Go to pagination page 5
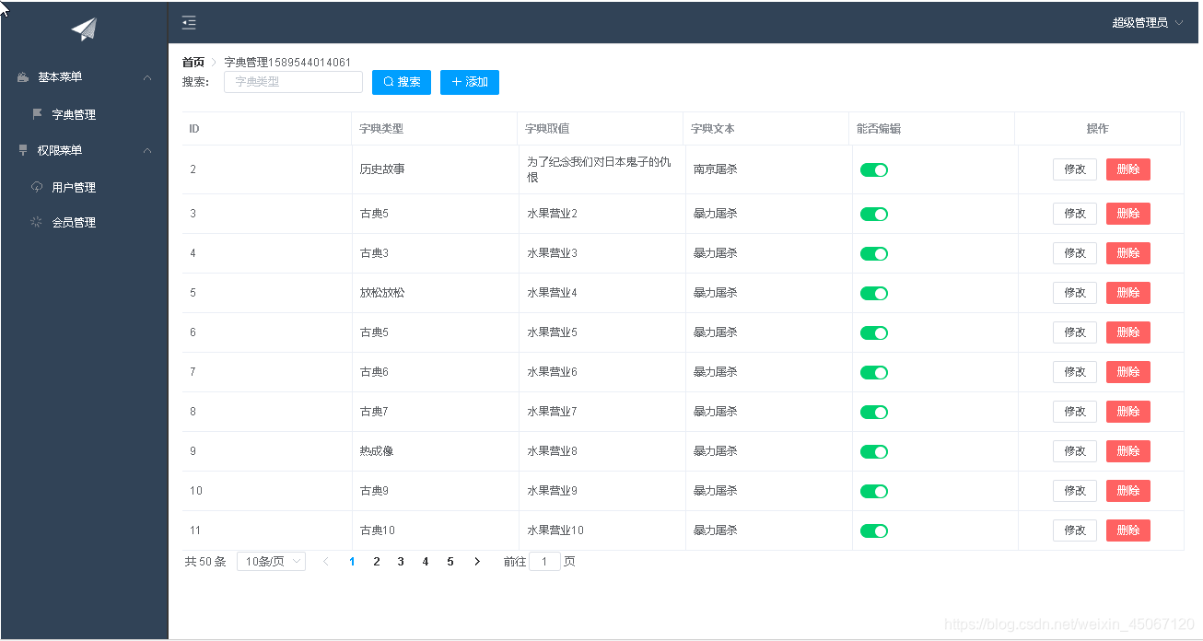Screen dimensions: 1203x641 [x=450, y=562]
